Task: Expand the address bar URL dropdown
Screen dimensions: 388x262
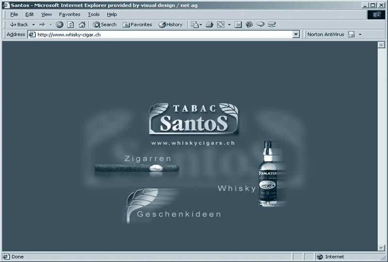Action: [296, 34]
